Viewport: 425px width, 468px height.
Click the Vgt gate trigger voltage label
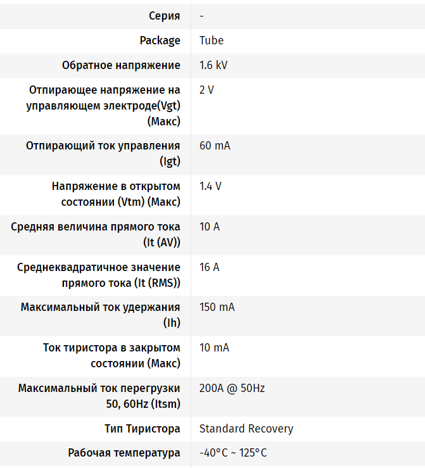(103, 106)
